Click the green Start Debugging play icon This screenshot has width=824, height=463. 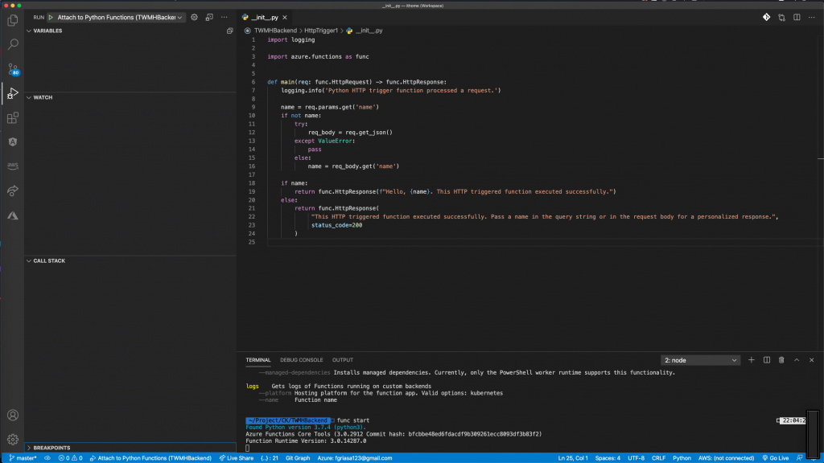51,17
